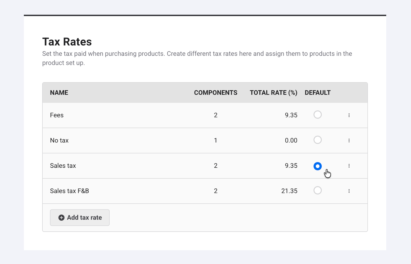Open more actions for Sales tax F&B

(x=349, y=191)
